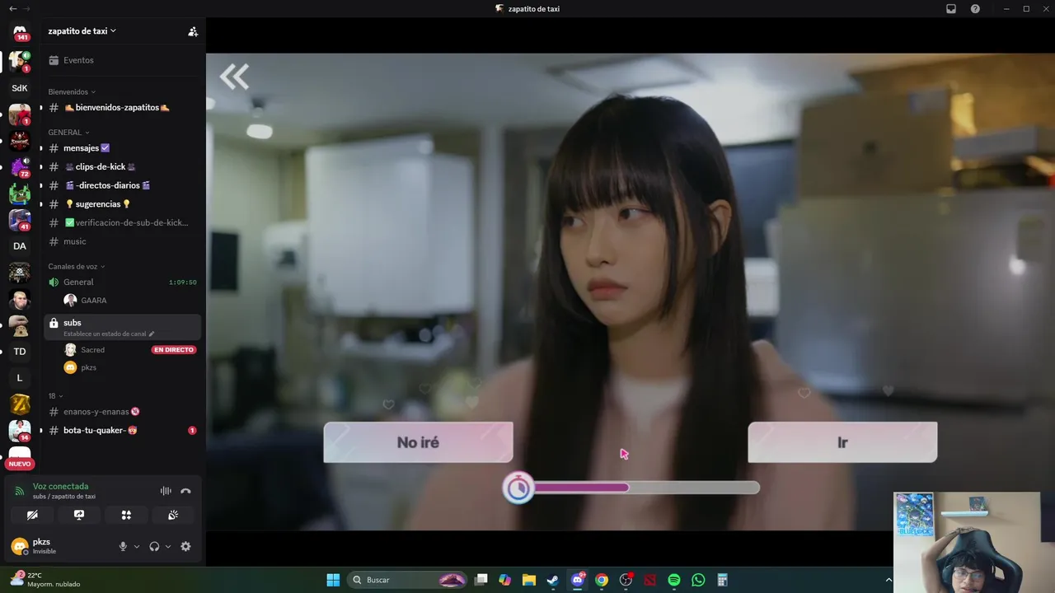Screen dimensions: 1055x593
Task: Open the enanos-y-enanas channel
Action: pyautogui.click(x=122, y=412)
